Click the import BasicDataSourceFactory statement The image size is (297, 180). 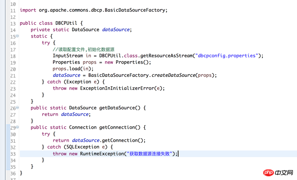pos(94,10)
